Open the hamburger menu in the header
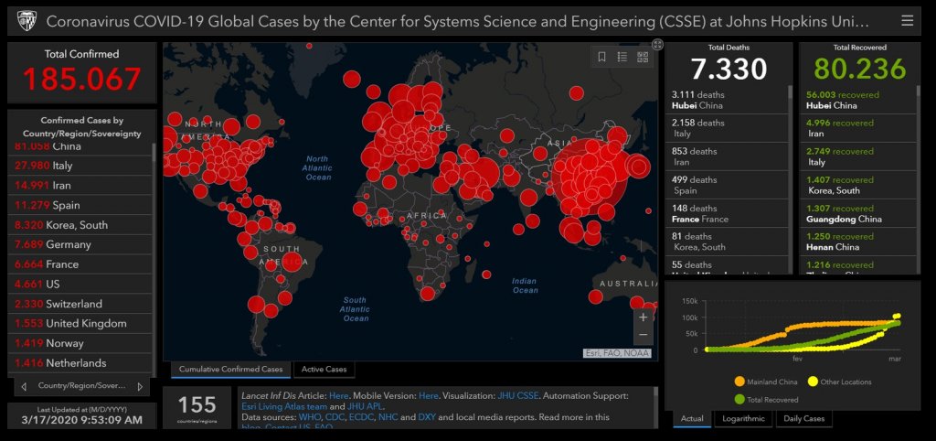The width and height of the screenshot is (936, 441). (907, 22)
